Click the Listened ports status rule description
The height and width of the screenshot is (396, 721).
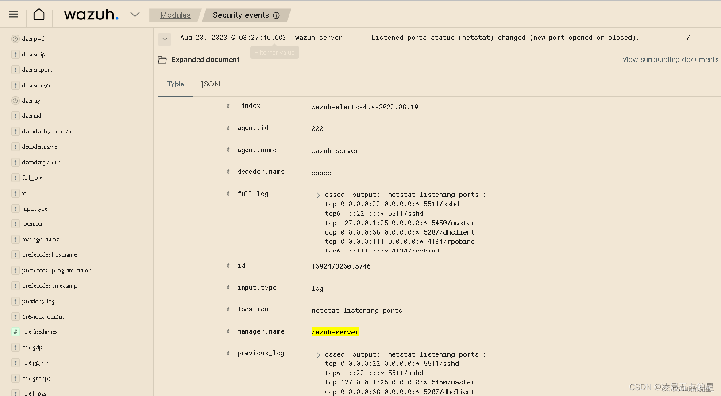505,38
